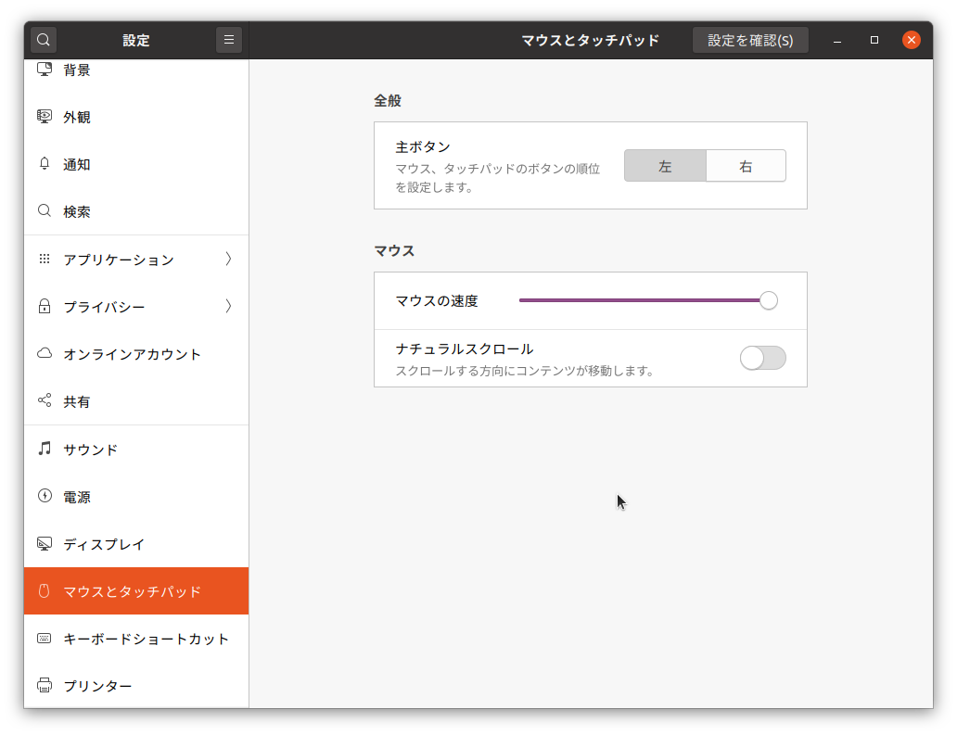Screen dimensions: 957x735
Task: Click the share icon beside 共有
Action: pyautogui.click(x=45, y=400)
